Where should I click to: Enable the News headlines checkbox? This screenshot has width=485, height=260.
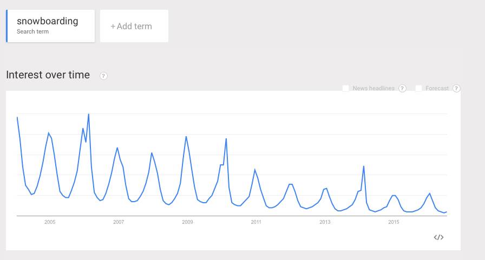pos(346,88)
